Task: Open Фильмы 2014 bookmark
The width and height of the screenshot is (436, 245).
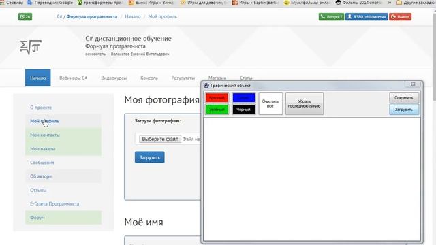Action: [359, 3]
